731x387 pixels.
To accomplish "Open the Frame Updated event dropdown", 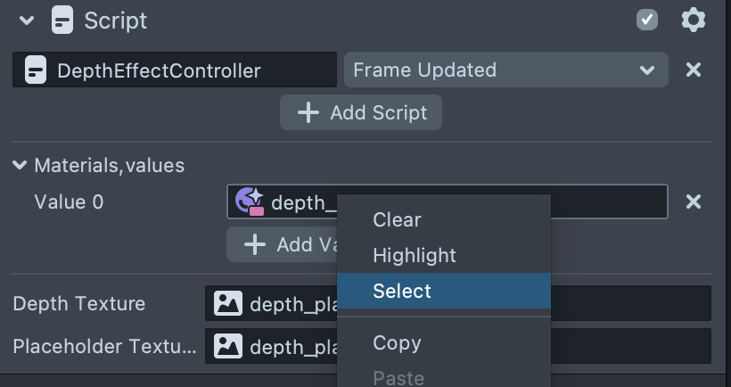I will 505,70.
